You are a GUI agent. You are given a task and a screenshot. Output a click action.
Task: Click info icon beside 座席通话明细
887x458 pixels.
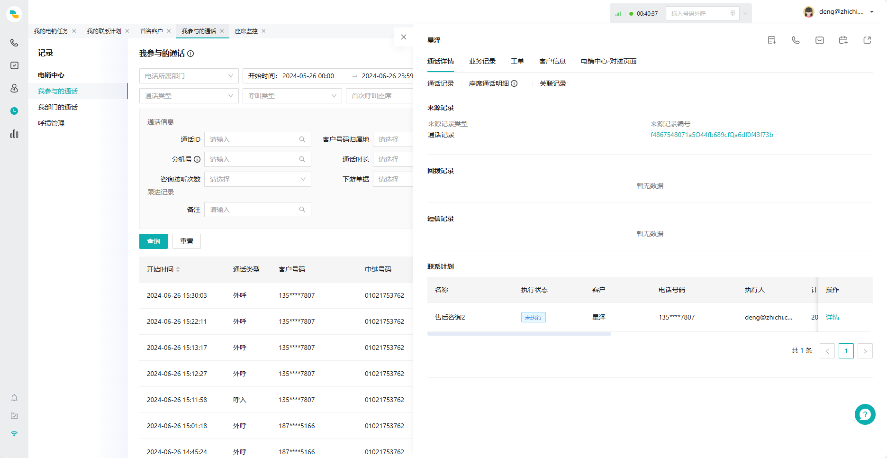click(x=514, y=83)
